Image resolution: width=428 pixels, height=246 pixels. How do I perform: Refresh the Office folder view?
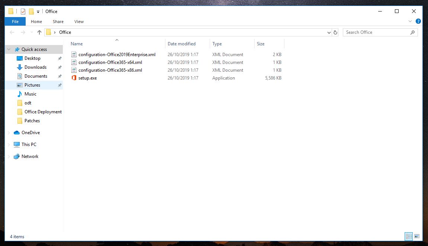pyautogui.click(x=335, y=32)
